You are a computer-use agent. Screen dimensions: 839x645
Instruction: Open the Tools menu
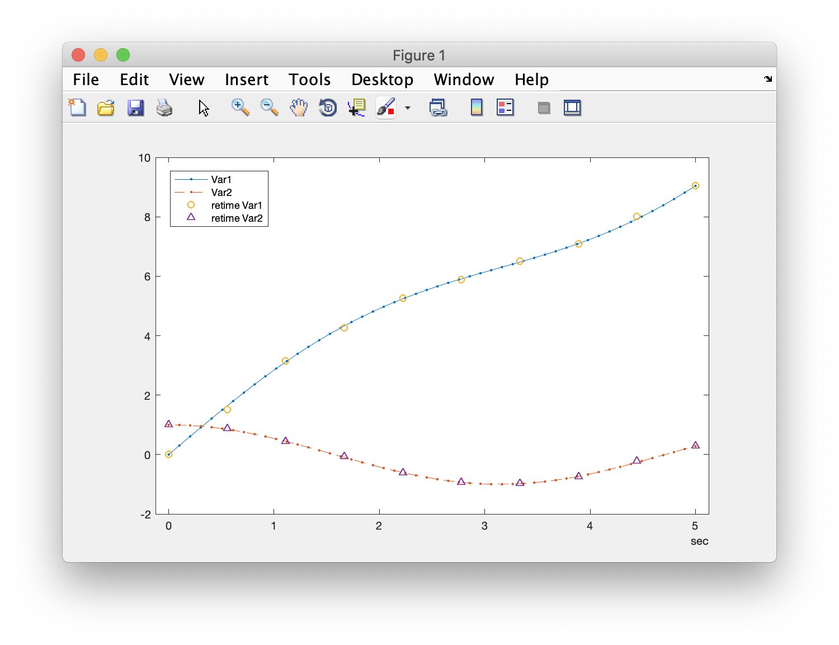tap(310, 80)
